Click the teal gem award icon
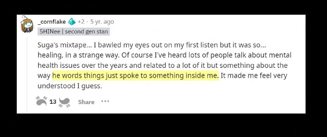Viewport: 327px width, 137px height. point(72,22)
